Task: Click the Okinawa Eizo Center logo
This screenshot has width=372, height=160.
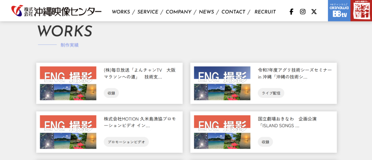Action: (x=56, y=11)
